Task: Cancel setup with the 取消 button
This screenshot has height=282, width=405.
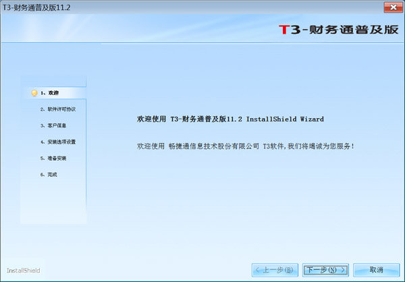Action: pyautogui.click(x=376, y=270)
